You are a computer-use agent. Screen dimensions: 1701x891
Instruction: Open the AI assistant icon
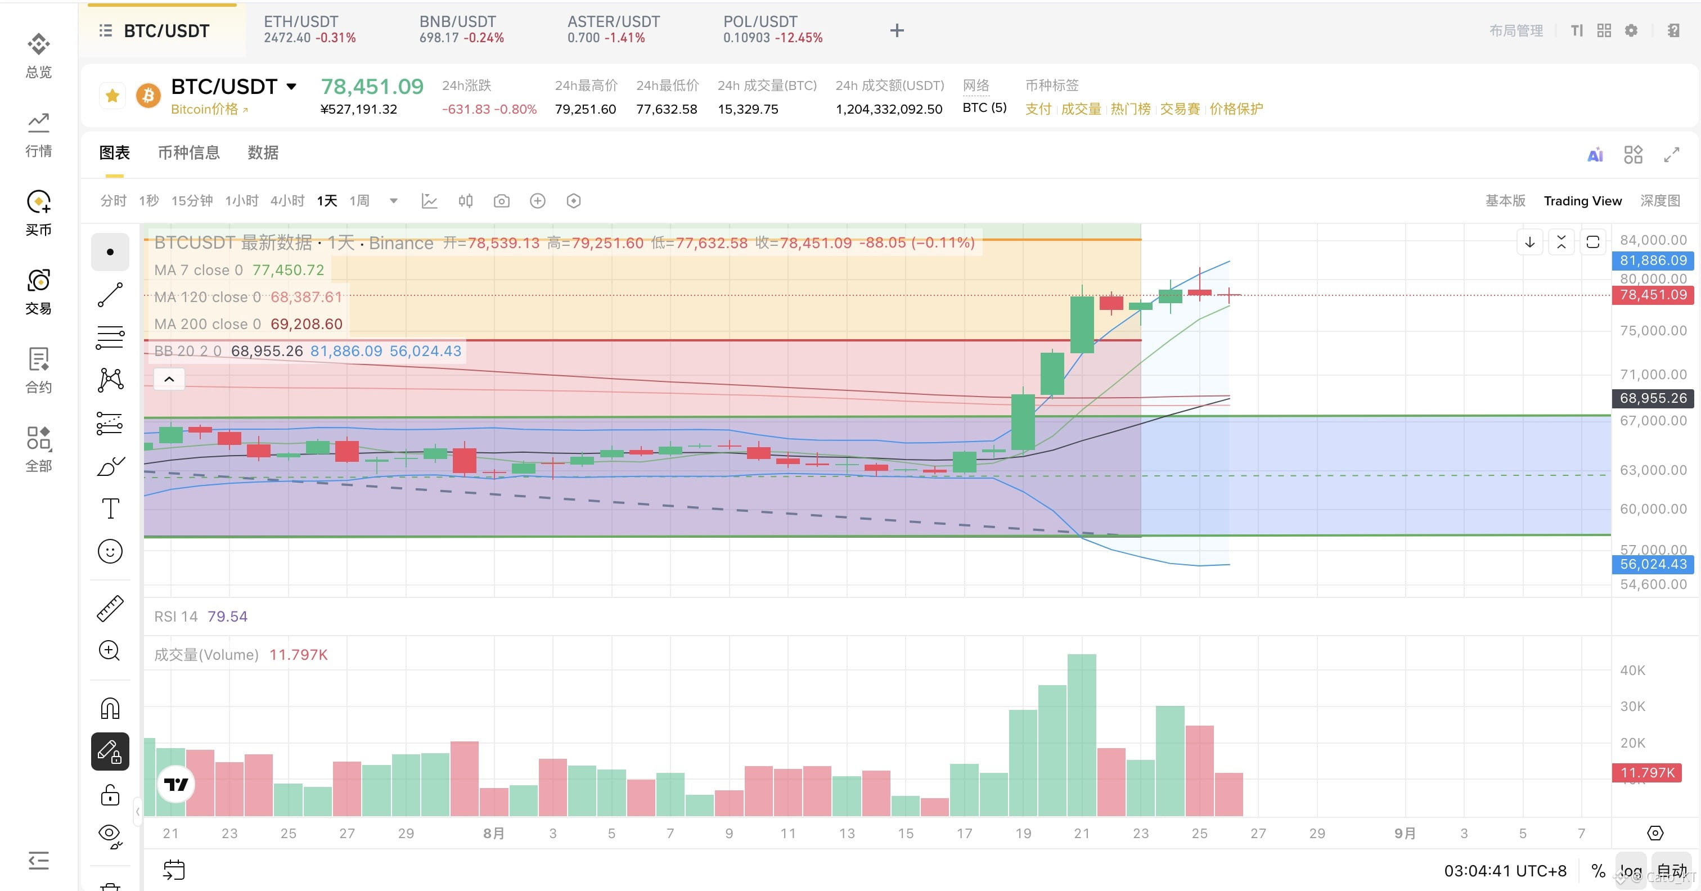coord(1595,155)
